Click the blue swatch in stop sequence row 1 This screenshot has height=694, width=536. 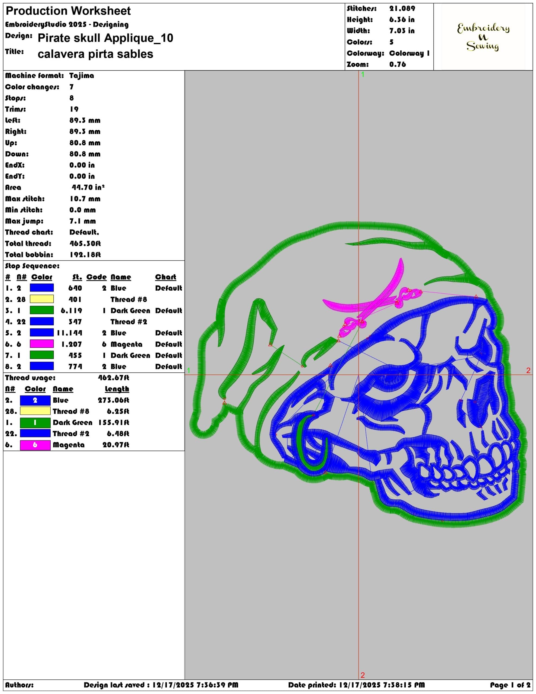(42, 288)
